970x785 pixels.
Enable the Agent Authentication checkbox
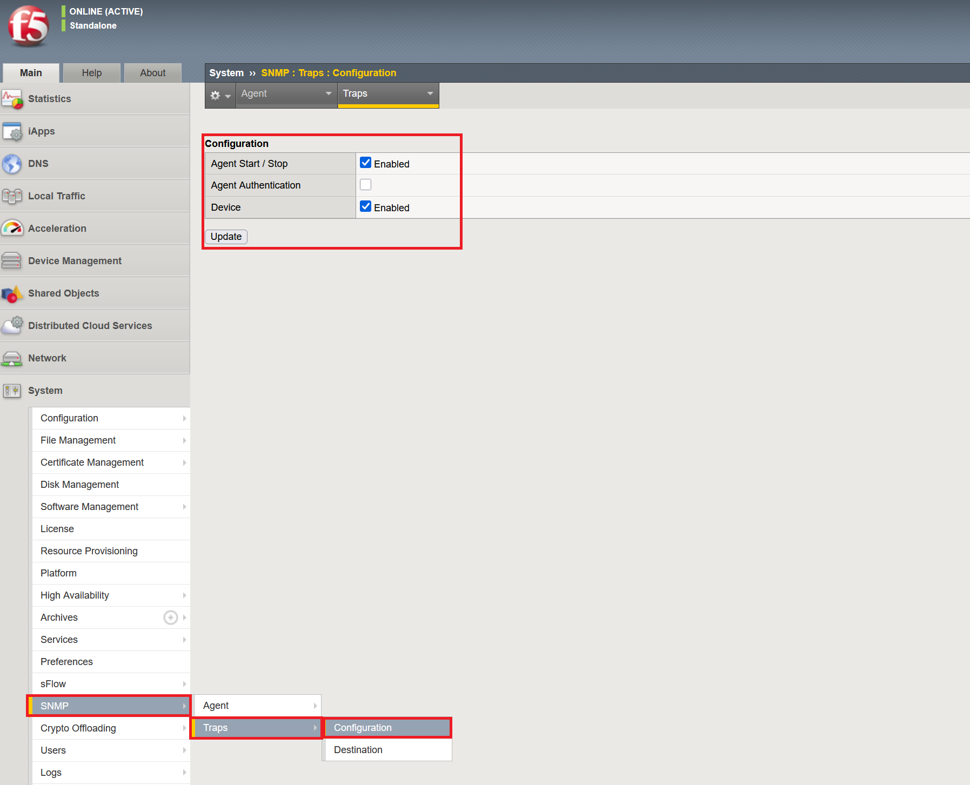(366, 185)
